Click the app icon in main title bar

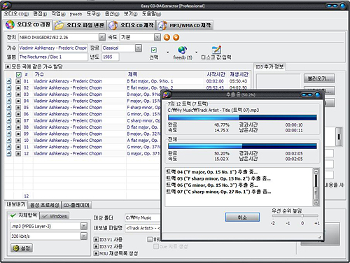pyautogui.click(x=6, y=6)
